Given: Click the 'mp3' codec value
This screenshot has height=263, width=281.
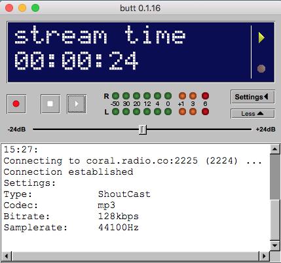Looking at the screenshot, I should [106, 205].
